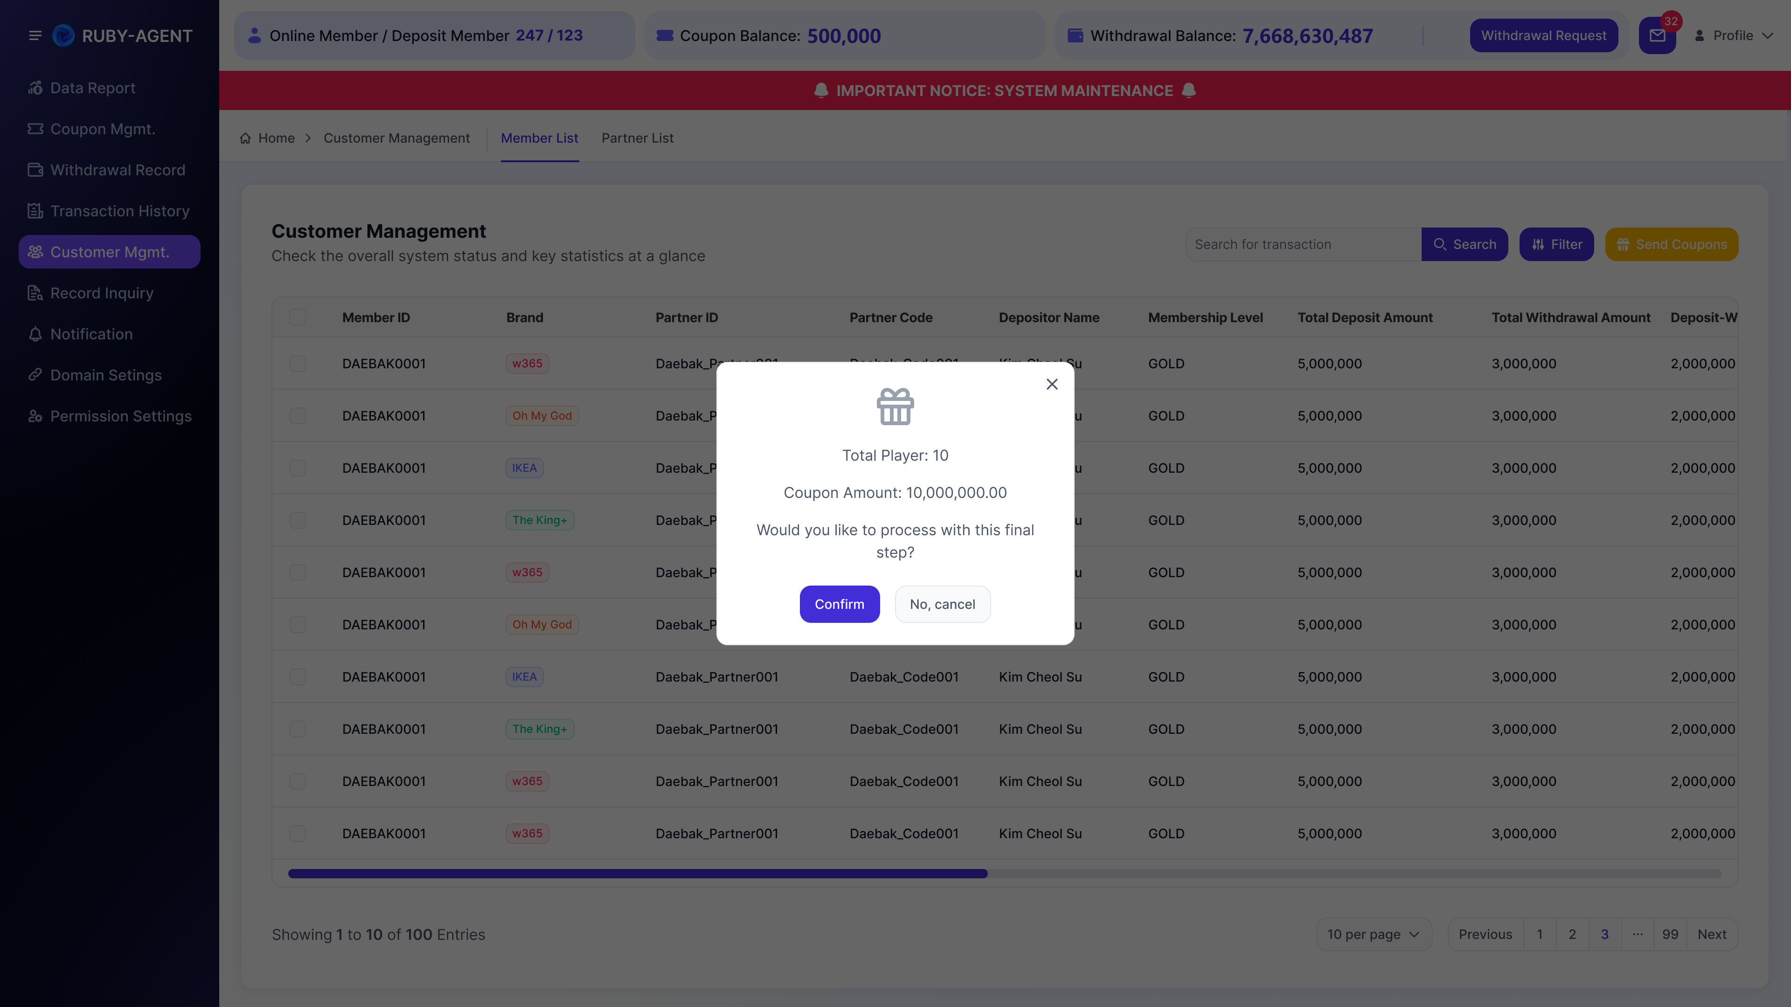1791x1007 pixels.
Task: Click the gift icon in the dialog
Action: click(895, 407)
